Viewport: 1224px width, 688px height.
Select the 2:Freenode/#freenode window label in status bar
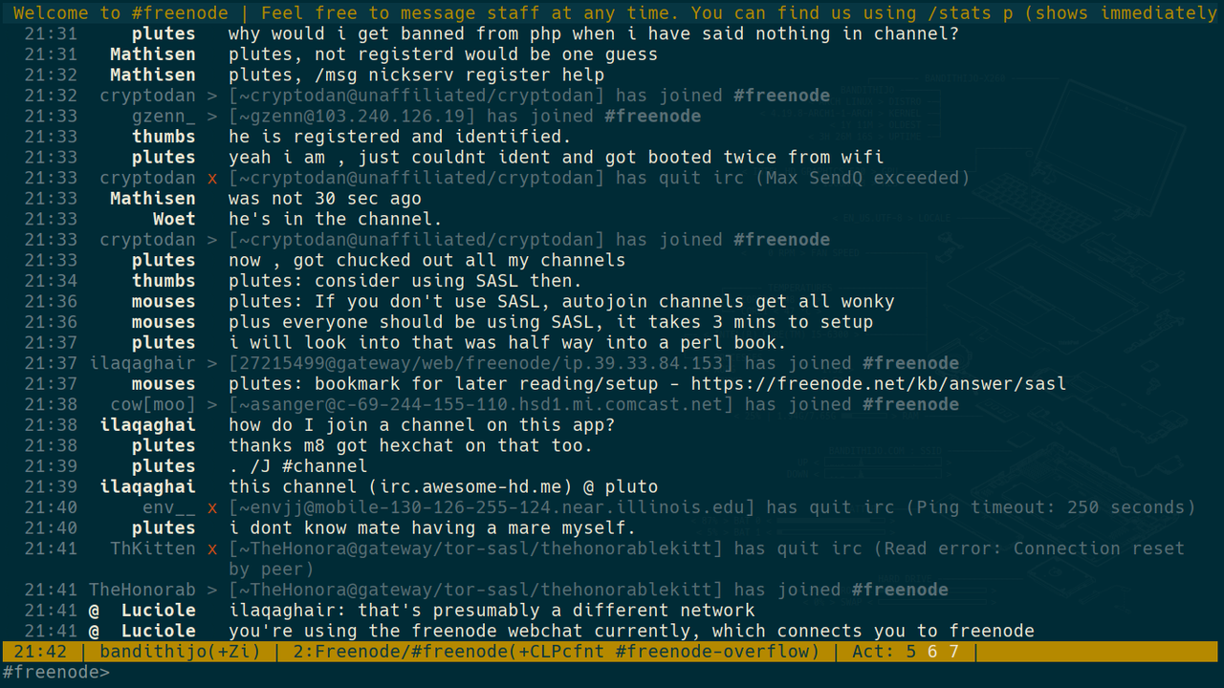click(x=402, y=652)
